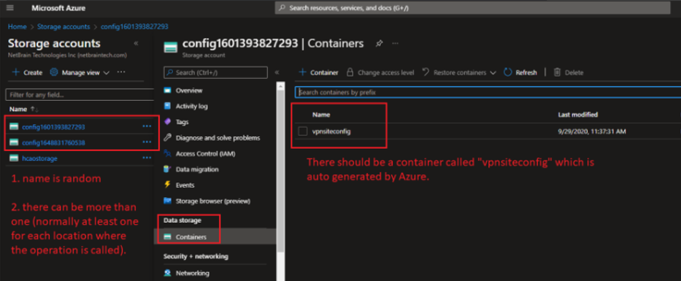Screen dimensions: 681x281
Task: Click the Networking icon
Action: pos(167,273)
